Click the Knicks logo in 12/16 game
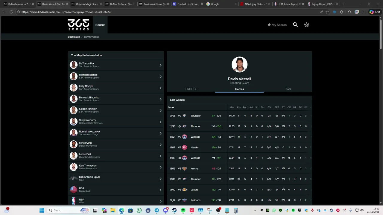Screen dimensions: 383x215 tap(184, 168)
